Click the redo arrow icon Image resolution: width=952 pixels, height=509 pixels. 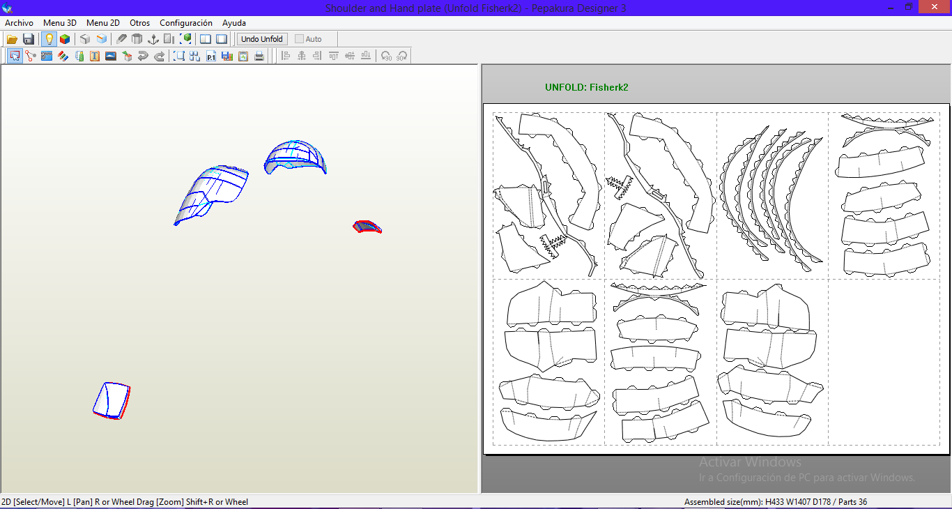(x=159, y=56)
